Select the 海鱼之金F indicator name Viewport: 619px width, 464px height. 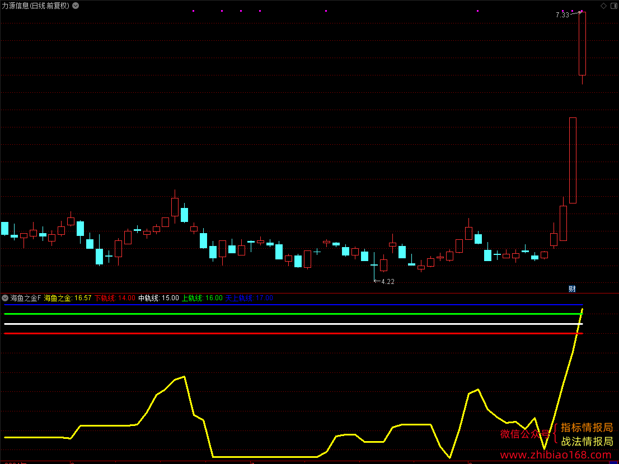pos(26,298)
